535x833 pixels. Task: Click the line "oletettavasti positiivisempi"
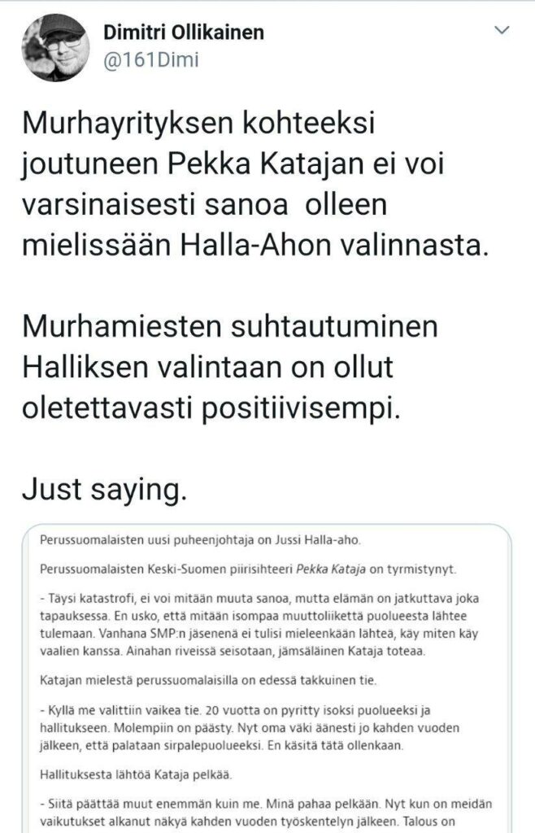[210, 407]
